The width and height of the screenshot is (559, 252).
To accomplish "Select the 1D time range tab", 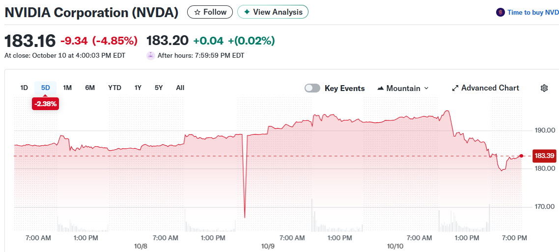I will pyautogui.click(x=24, y=88).
